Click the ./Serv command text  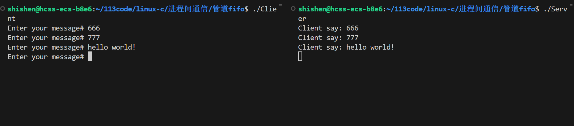click(555, 9)
